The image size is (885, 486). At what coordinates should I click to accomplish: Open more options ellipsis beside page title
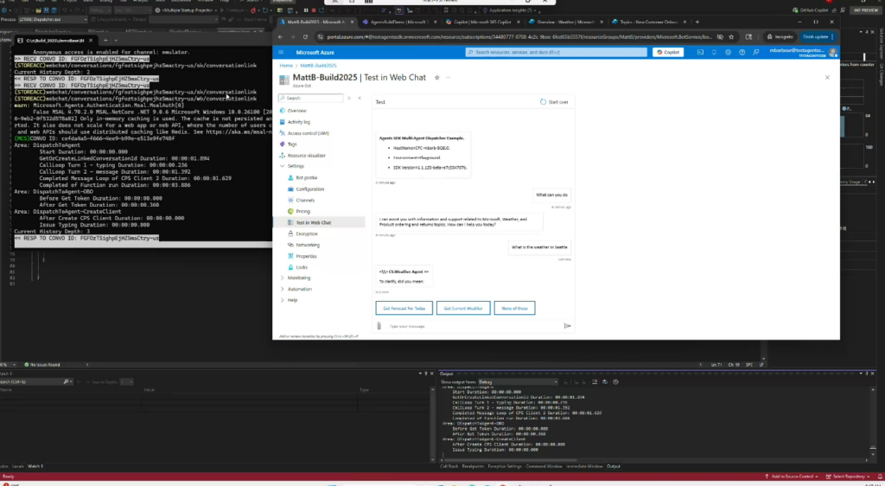(449, 78)
